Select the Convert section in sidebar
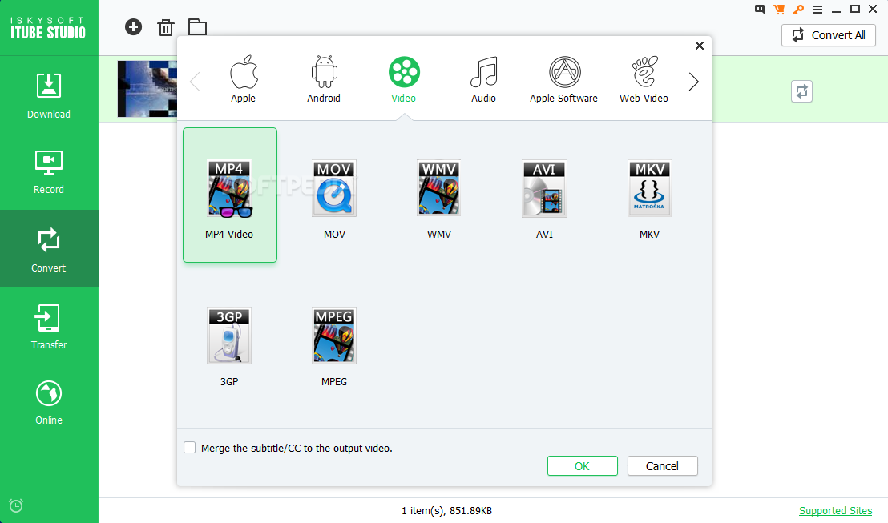The height and width of the screenshot is (523, 888). click(49, 248)
